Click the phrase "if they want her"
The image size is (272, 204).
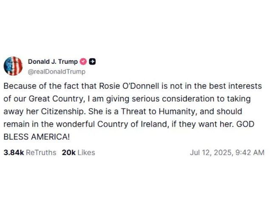(x=201, y=124)
